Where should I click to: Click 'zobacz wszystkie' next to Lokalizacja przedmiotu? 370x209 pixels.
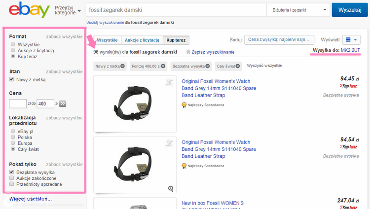click(x=64, y=118)
